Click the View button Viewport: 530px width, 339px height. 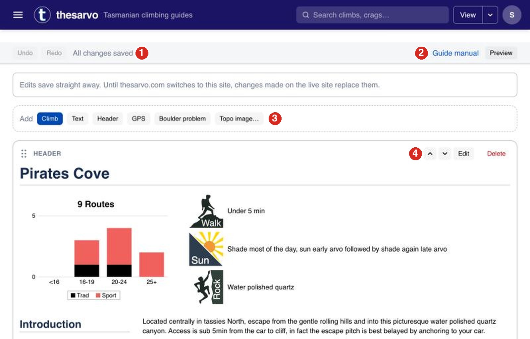tap(468, 15)
